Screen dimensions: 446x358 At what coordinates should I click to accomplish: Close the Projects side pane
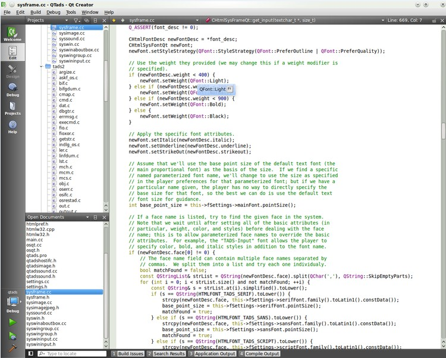point(104,20)
